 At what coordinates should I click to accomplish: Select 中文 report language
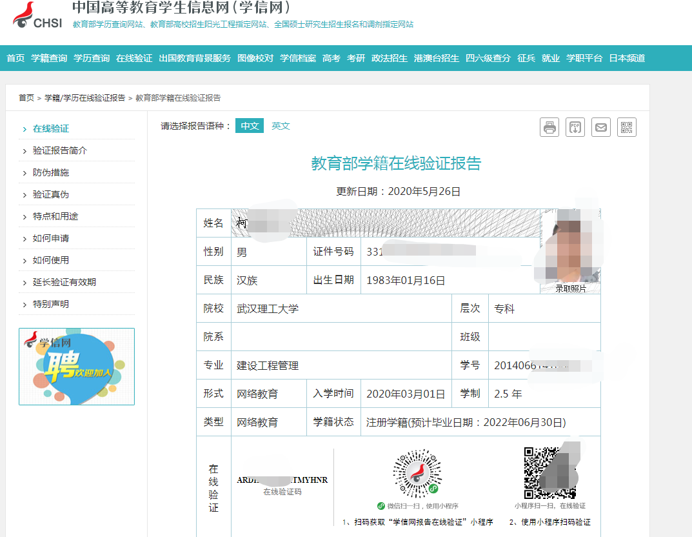(x=249, y=126)
